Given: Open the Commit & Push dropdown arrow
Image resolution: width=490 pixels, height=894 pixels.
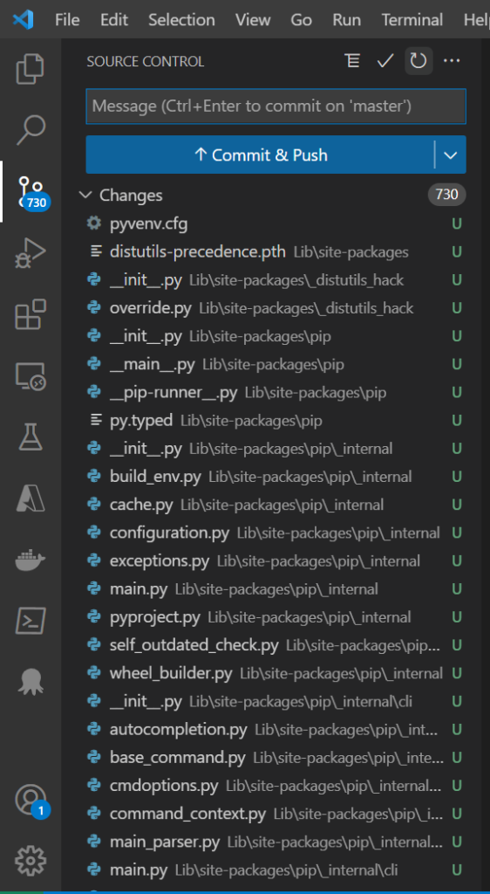Looking at the screenshot, I should click(450, 155).
